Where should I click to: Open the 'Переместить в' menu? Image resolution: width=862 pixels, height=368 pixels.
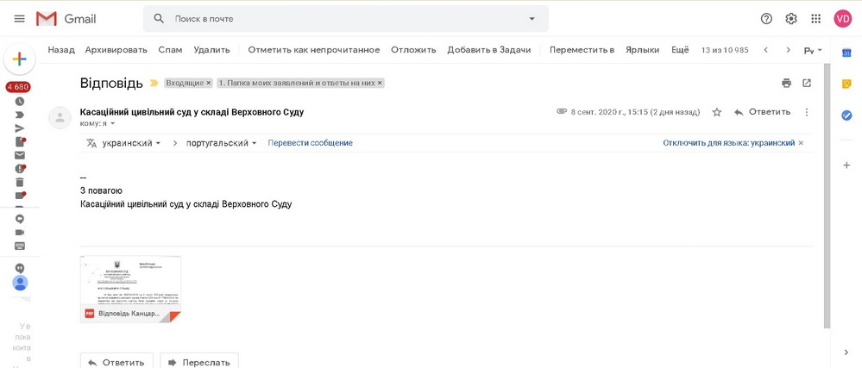tap(582, 50)
